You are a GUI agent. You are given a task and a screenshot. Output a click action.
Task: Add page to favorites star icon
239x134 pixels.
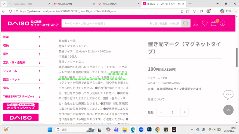pos(187,11)
